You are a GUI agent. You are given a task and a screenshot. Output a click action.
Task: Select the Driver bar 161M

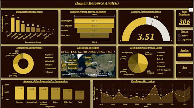(x=56, y=93)
